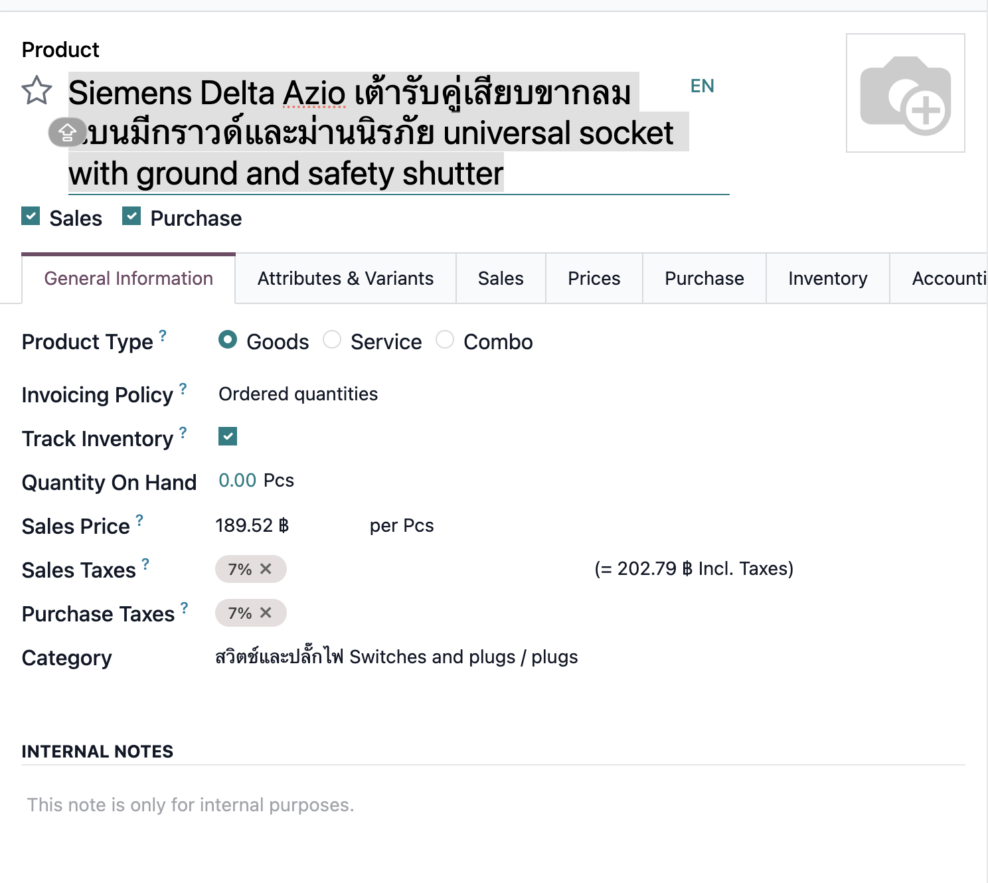The image size is (988, 883).
Task: Open the Invoicing Policy help tooltip
Action: [183, 388]
